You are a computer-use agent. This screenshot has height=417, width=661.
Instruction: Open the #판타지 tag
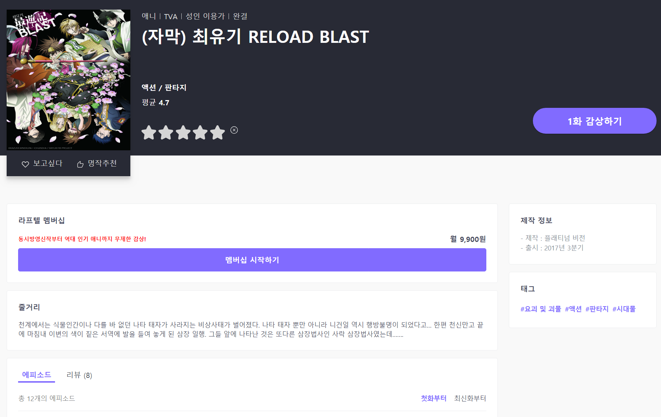point(597,309)
